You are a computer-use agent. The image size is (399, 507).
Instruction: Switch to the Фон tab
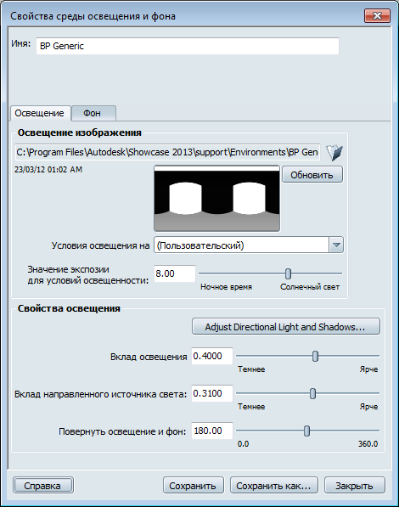tap(93, 113)
